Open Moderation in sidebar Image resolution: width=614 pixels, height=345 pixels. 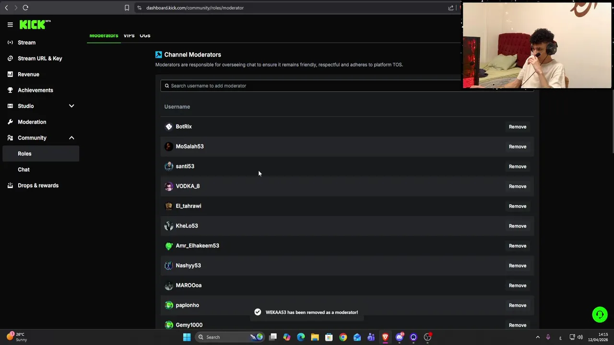coord(32,122)
